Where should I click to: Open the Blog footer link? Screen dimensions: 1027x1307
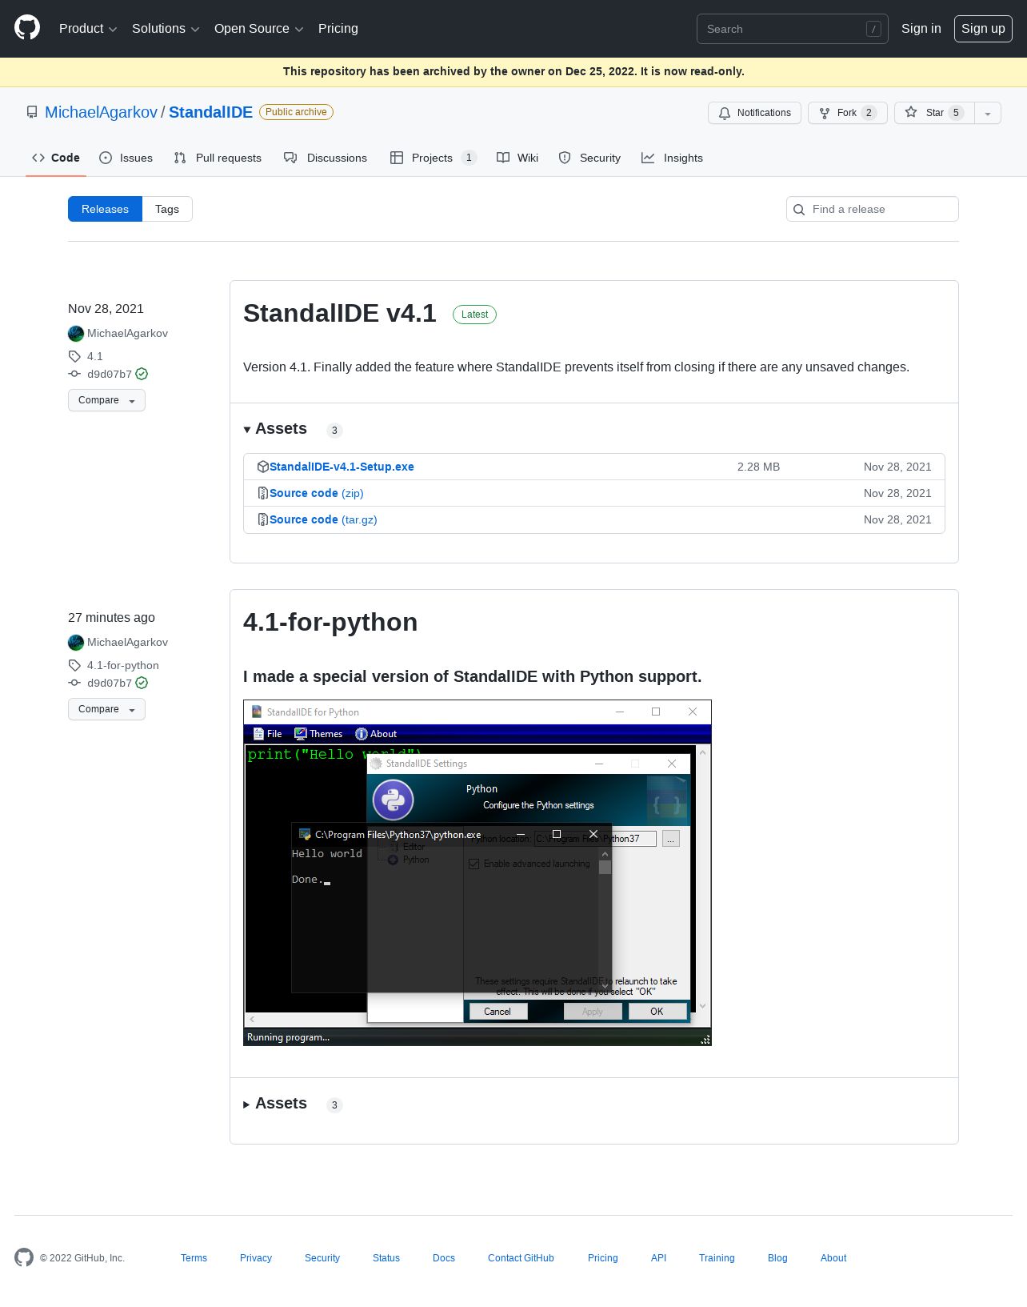tap(777, 1258)
